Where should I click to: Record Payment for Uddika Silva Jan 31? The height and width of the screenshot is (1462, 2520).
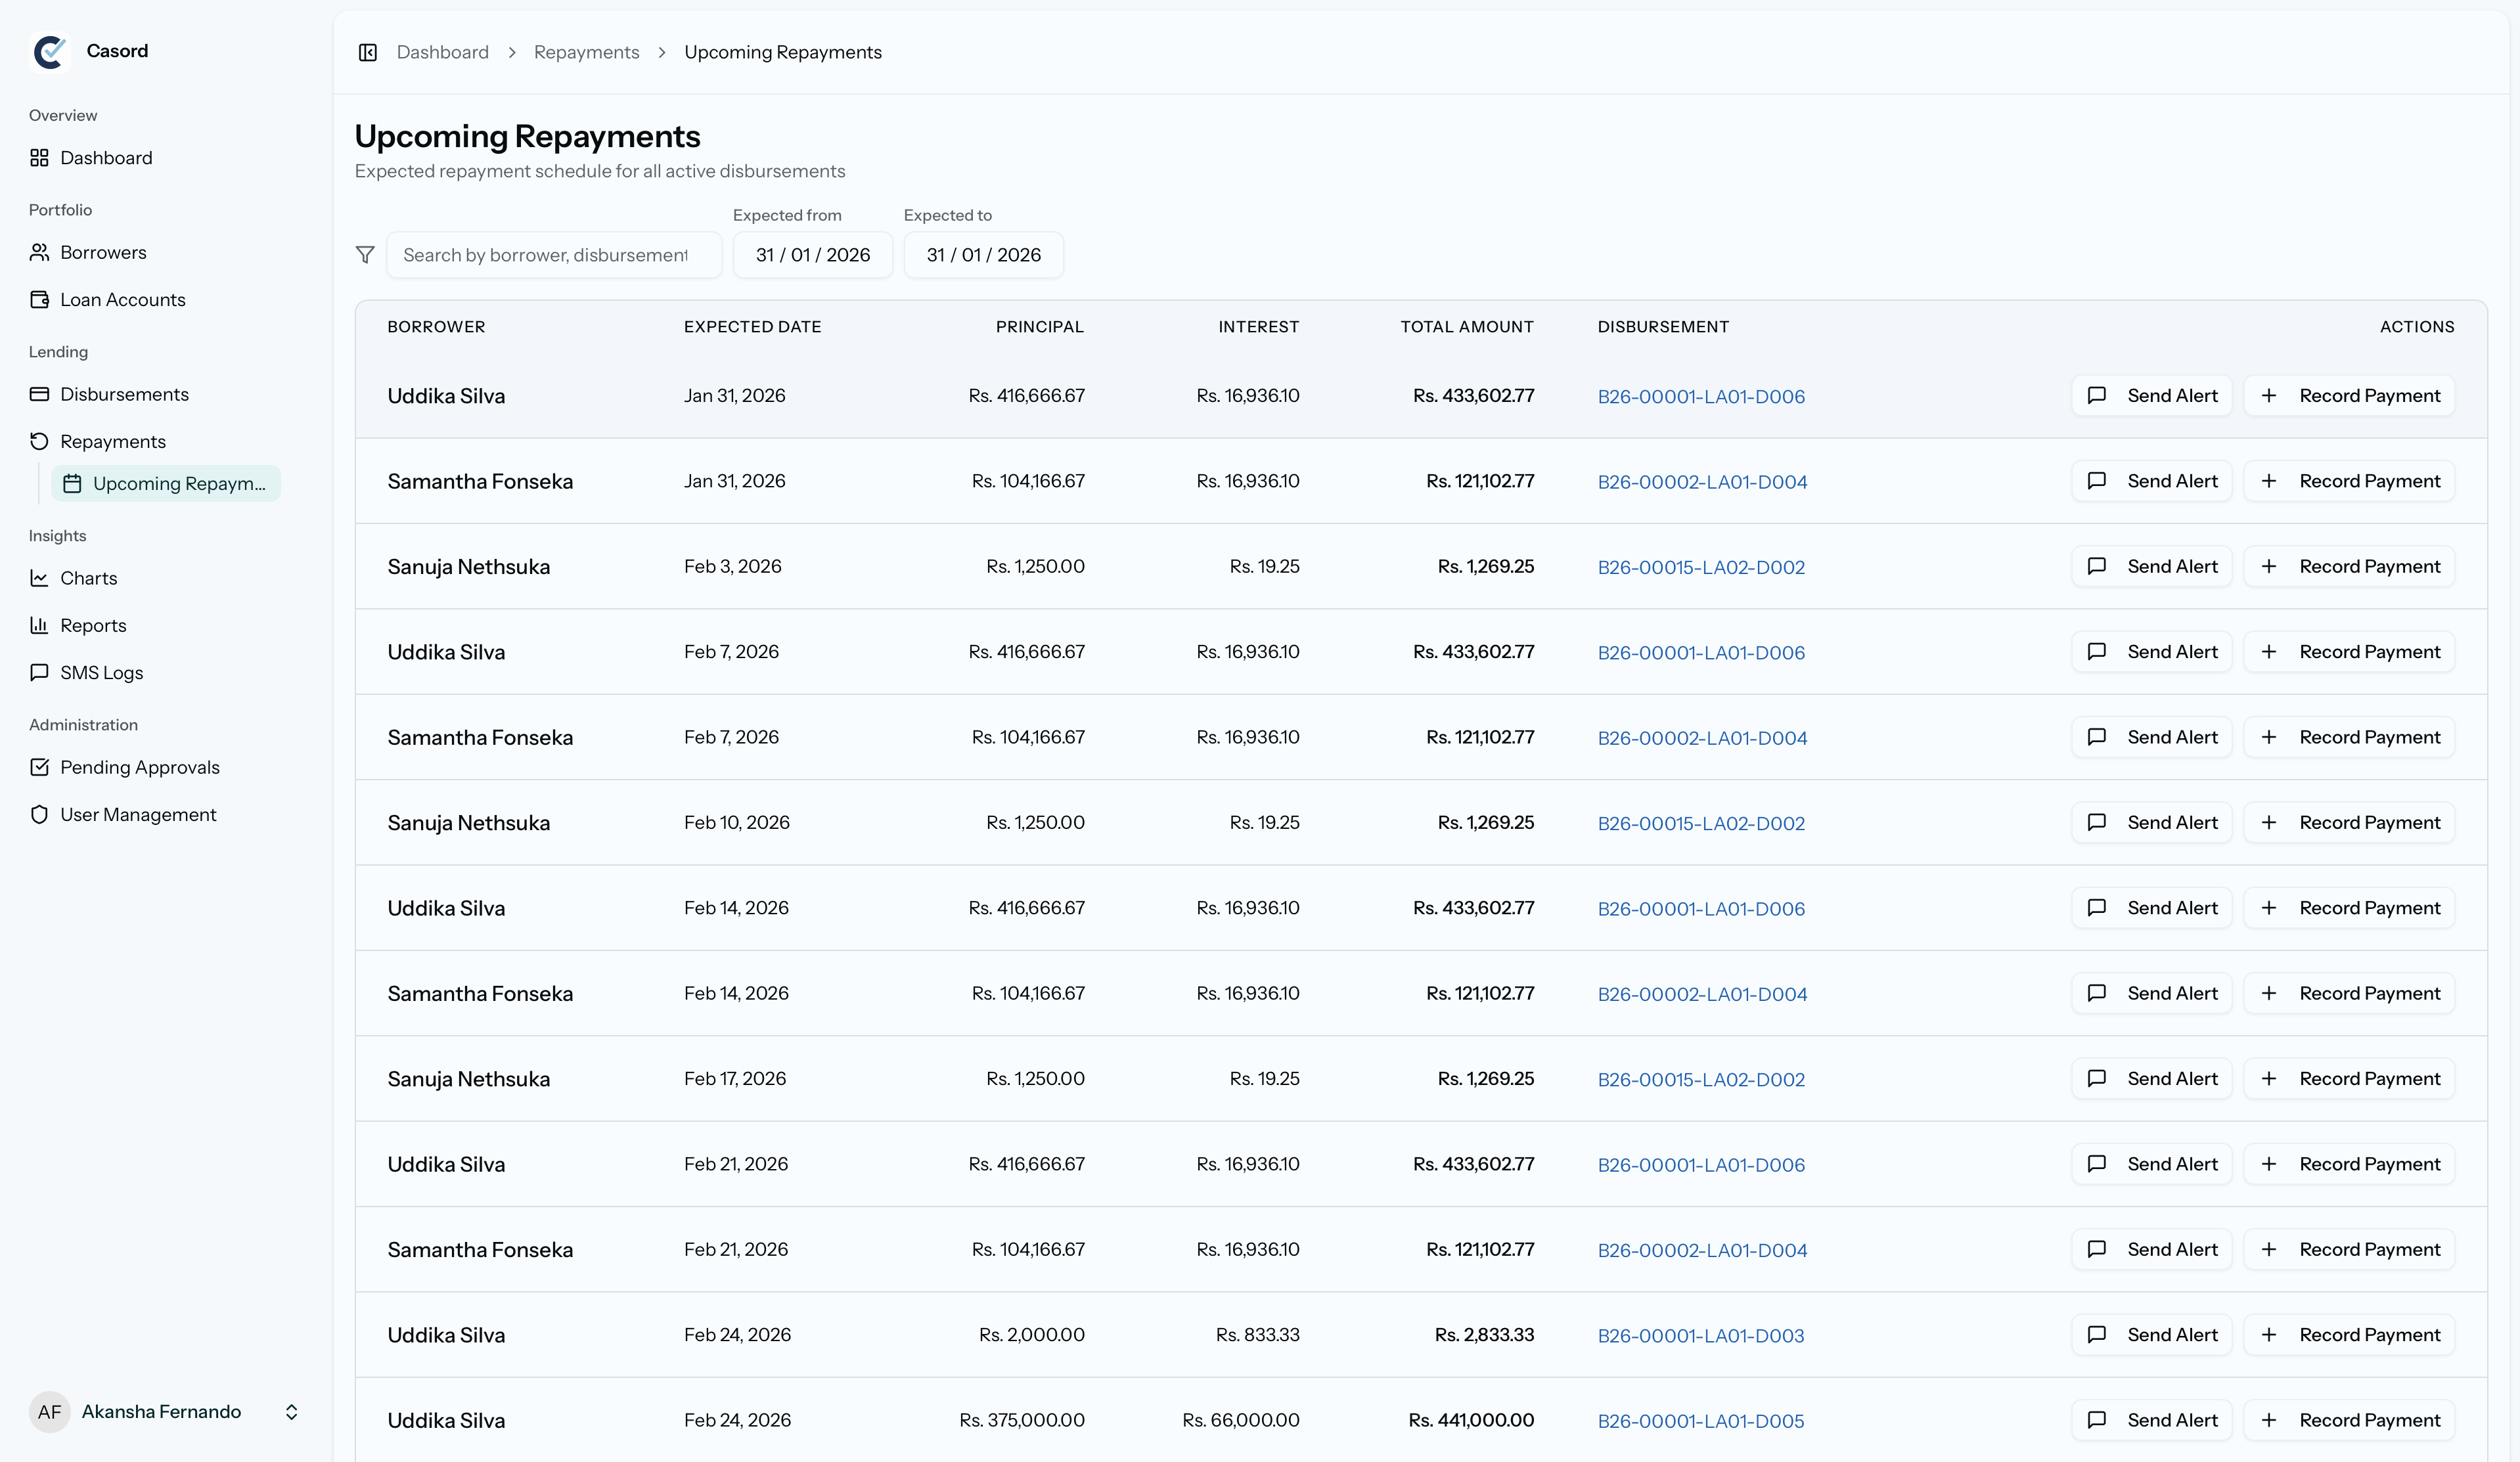(2349, 396)
